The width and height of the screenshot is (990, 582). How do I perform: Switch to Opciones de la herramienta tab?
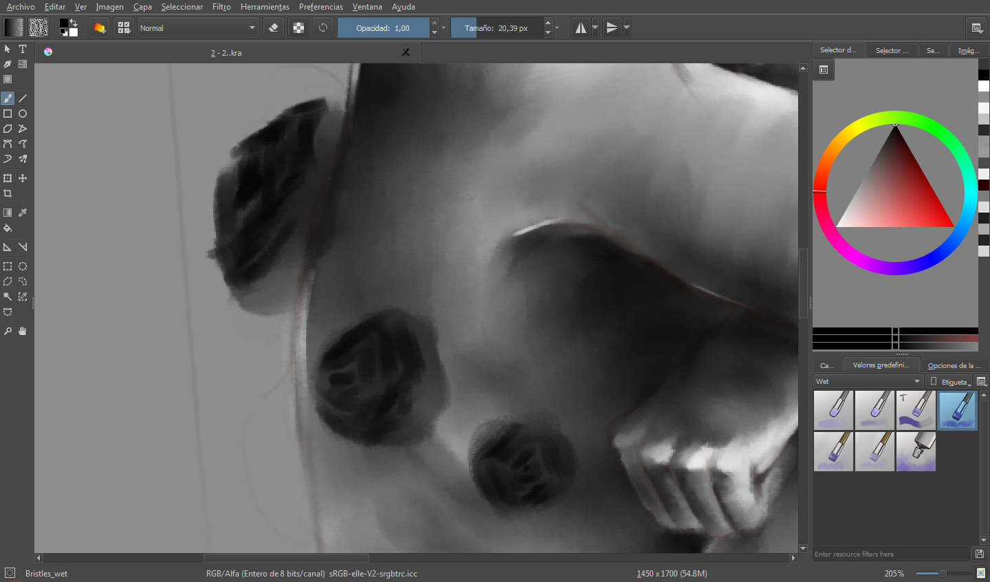pyautogui.click(x=954, y=365)
